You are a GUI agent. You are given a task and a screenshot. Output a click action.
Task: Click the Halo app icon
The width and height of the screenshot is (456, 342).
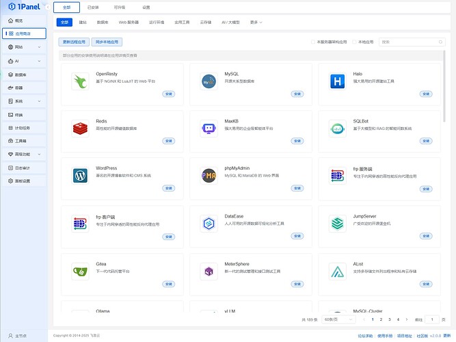coord(337,81)
